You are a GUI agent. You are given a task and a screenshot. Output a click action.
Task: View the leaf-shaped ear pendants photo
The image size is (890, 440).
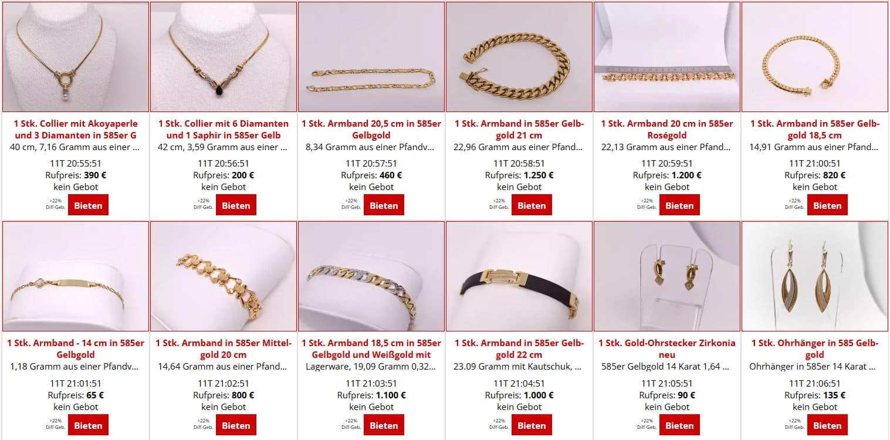[x=815, y=276]
